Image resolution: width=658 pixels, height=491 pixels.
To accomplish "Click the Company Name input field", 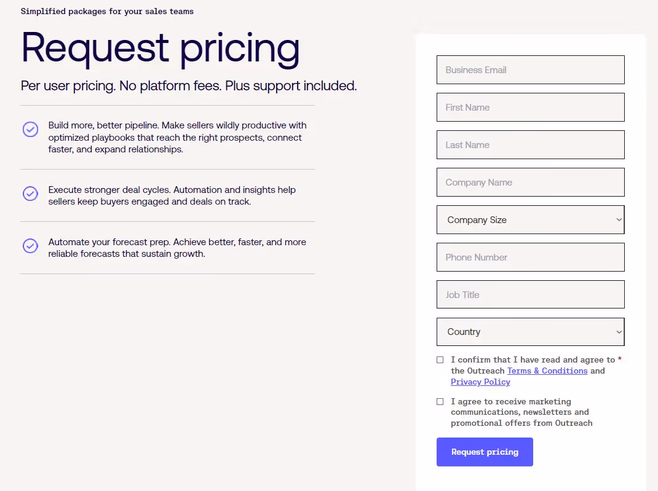I will pyautogui.click(x=530, y=182).
